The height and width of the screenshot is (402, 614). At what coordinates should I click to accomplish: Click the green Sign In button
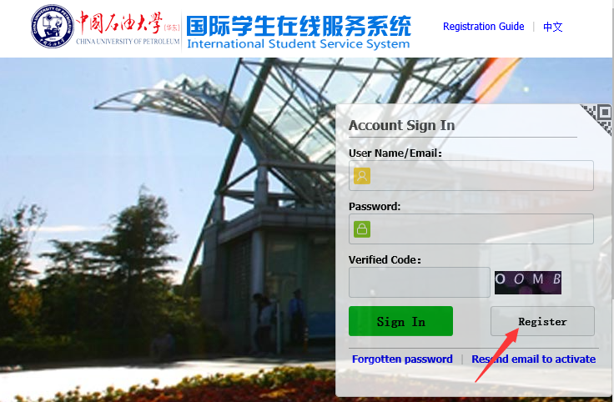[400, 321]
